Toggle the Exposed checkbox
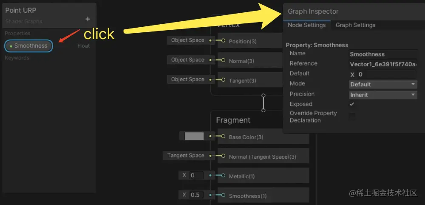This screenshot has width=425, height=205. coord(352,104)
